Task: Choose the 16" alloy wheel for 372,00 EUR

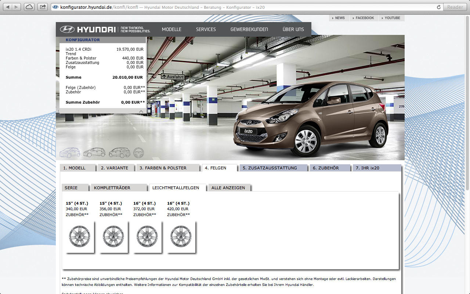Action: (x=147, y=237)
